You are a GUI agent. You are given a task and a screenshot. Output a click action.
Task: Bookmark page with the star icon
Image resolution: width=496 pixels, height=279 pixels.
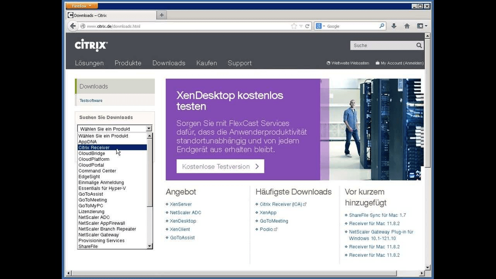(x=294, y=26)
